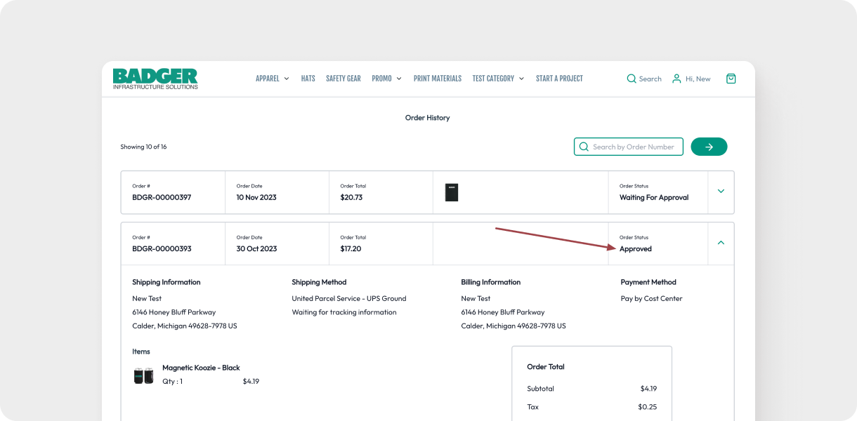Open the shopping bag cart icon

(x=731, y=79)
